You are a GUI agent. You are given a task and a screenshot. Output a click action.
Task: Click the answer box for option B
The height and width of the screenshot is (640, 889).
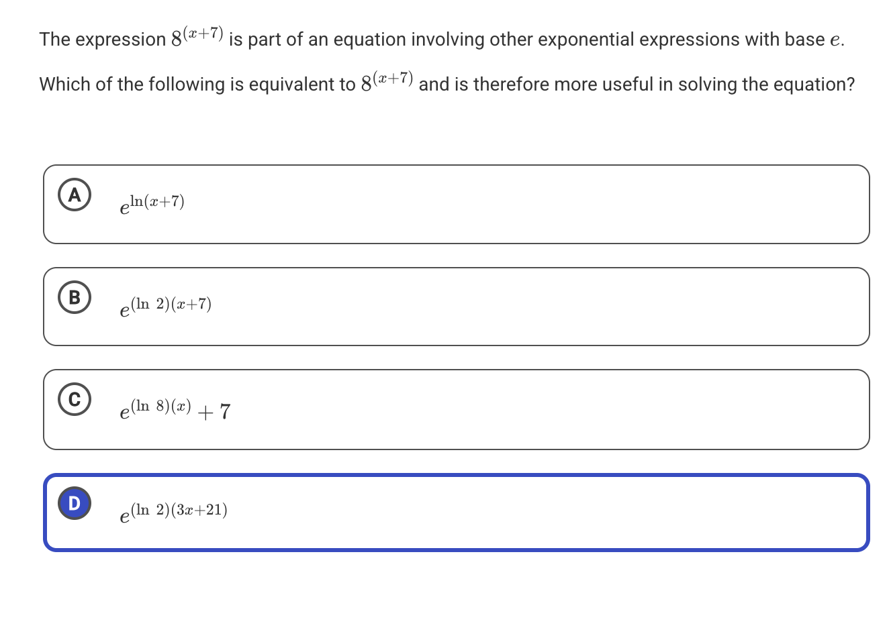[455, 306]
